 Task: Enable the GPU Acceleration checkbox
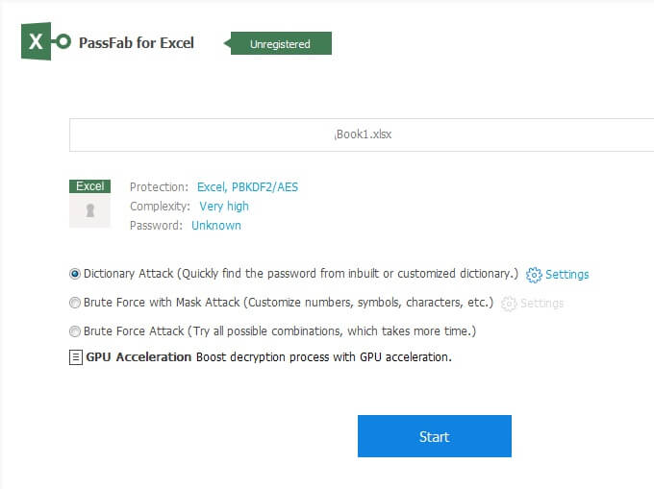point(76,357)
